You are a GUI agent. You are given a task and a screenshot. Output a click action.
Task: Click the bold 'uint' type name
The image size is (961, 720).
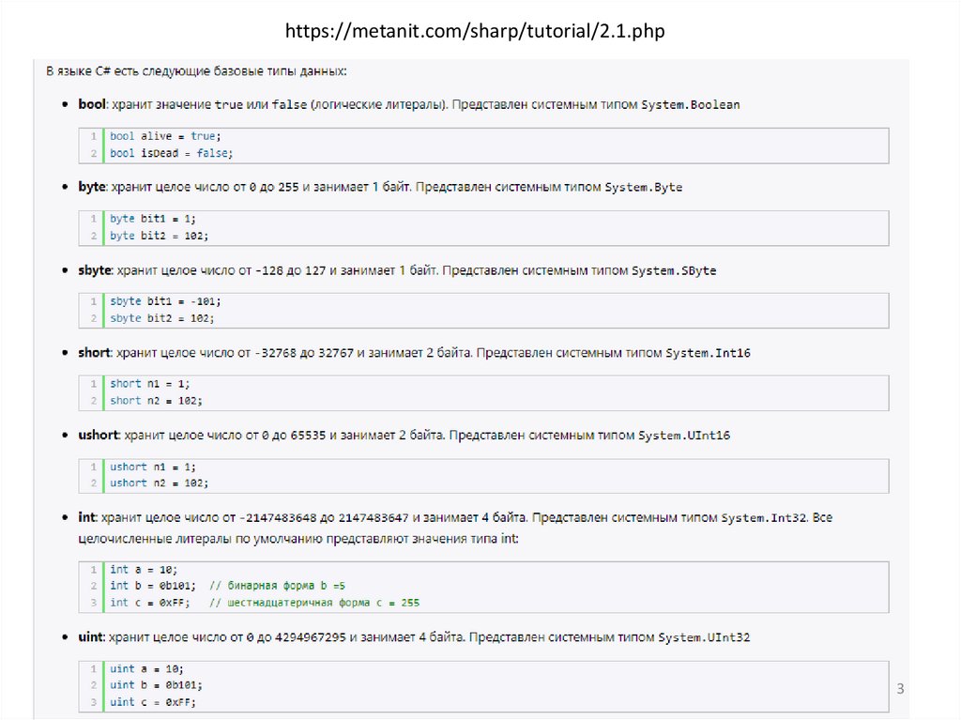pos(91,637)
